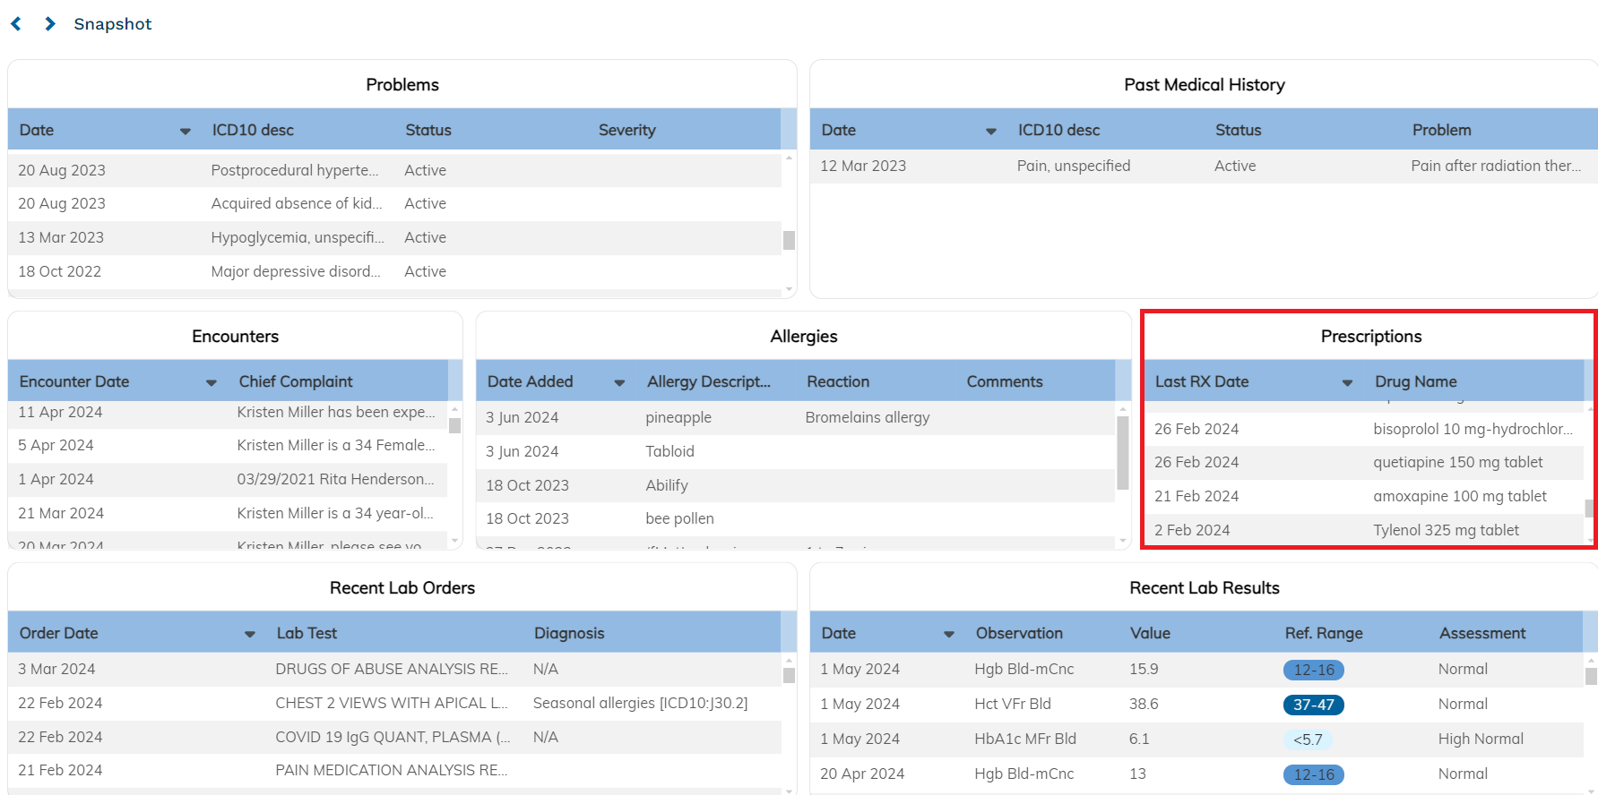Select the Tabloid allergy row

pyautogui.click(x=795, y=452)
